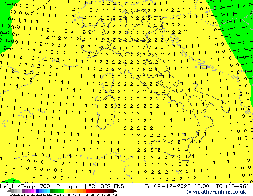This screenshot has height=196, width=253.
Task: Click the '[gdmp]' unit label in title
Action: 77,186
